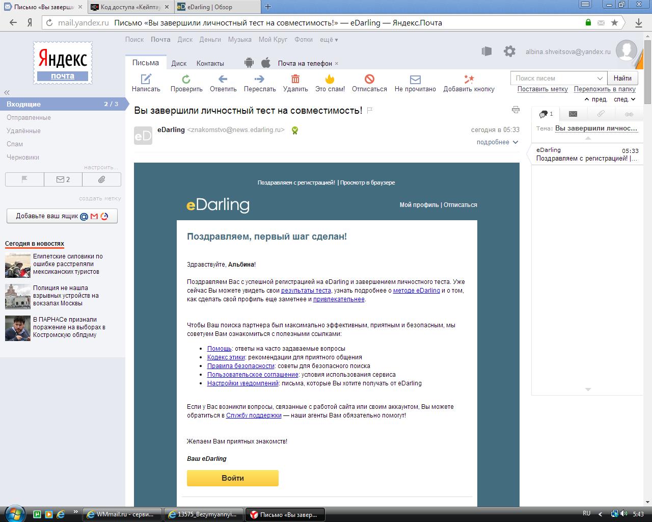
Task: Filter by flagged messages button
Action: pos(24,179)
